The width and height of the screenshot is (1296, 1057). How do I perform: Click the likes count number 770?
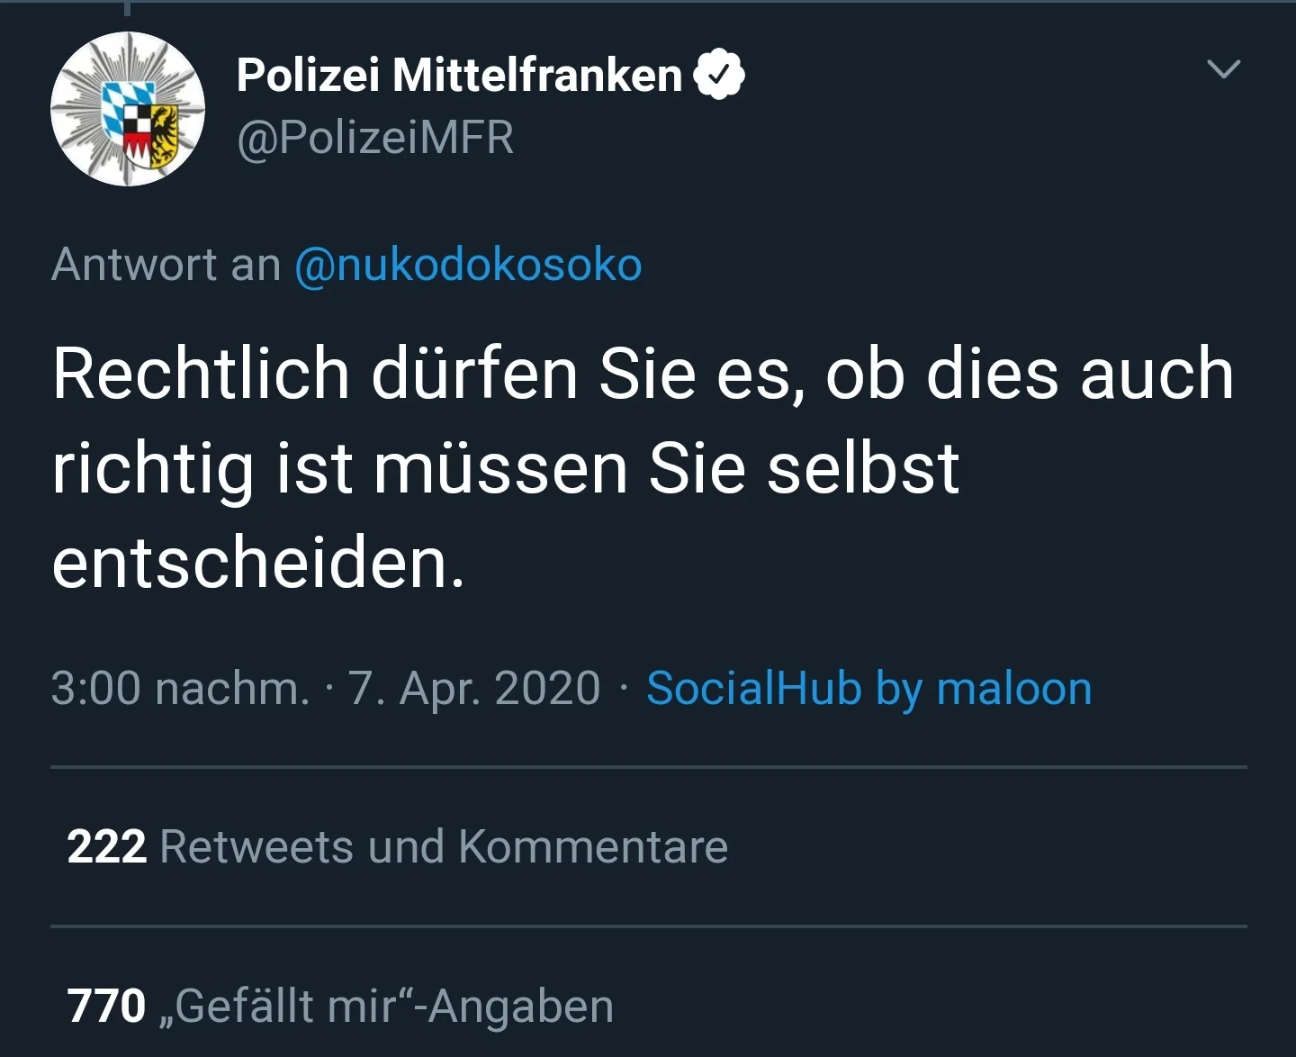click(106, 1006)
